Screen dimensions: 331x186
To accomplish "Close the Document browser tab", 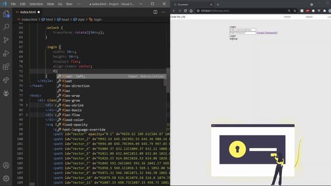I will [x=211, y=5].
